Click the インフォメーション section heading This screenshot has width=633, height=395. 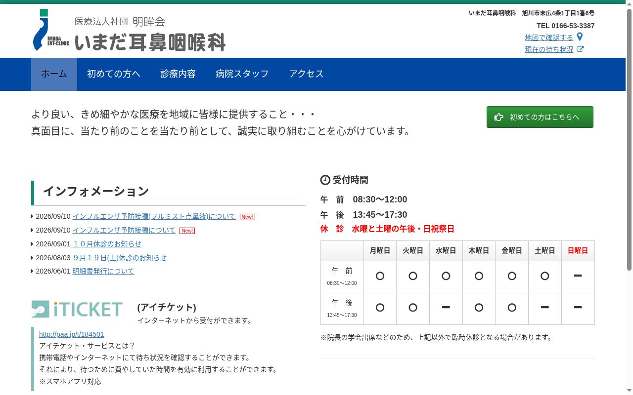(x=96, y=191)
